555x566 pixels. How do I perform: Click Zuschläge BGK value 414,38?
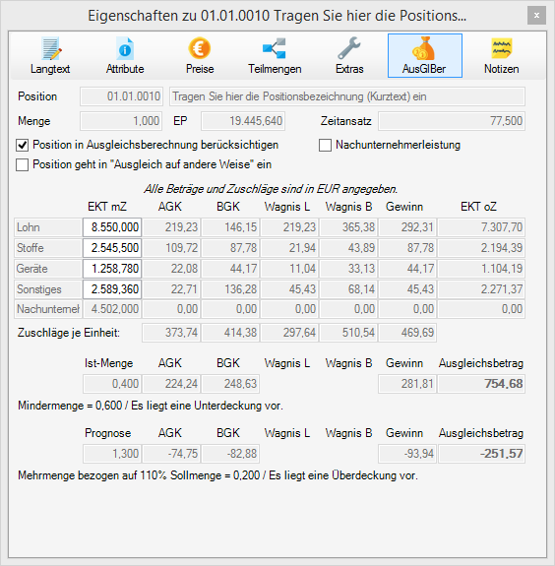[x=230, y=333]
